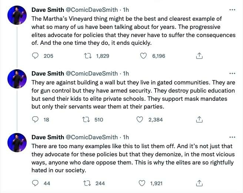This screenshot has height=193, width=243.
Task: Open more options on the third tweet
Action: tap(232, 137)
